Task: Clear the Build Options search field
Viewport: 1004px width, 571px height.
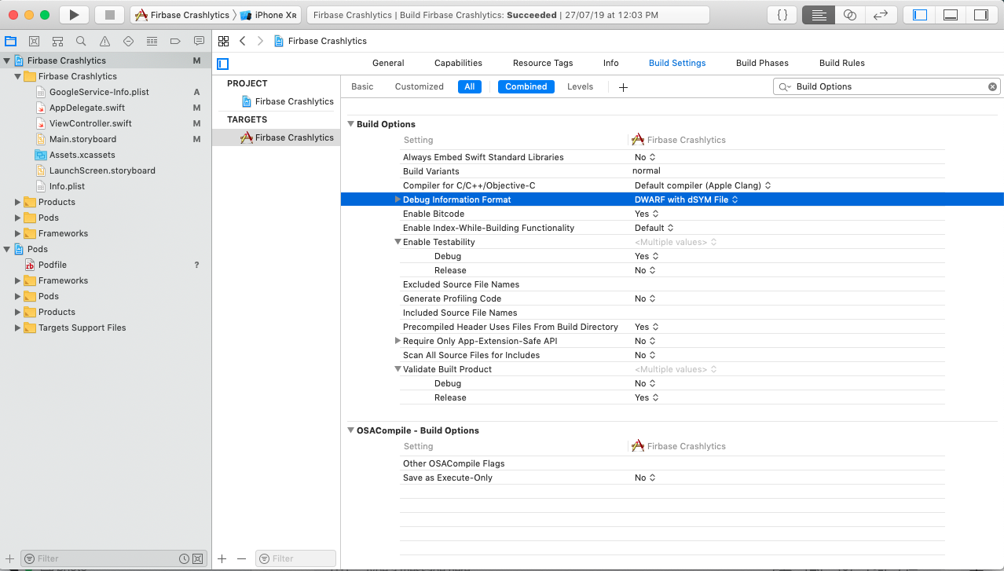Action: point(992,86)
